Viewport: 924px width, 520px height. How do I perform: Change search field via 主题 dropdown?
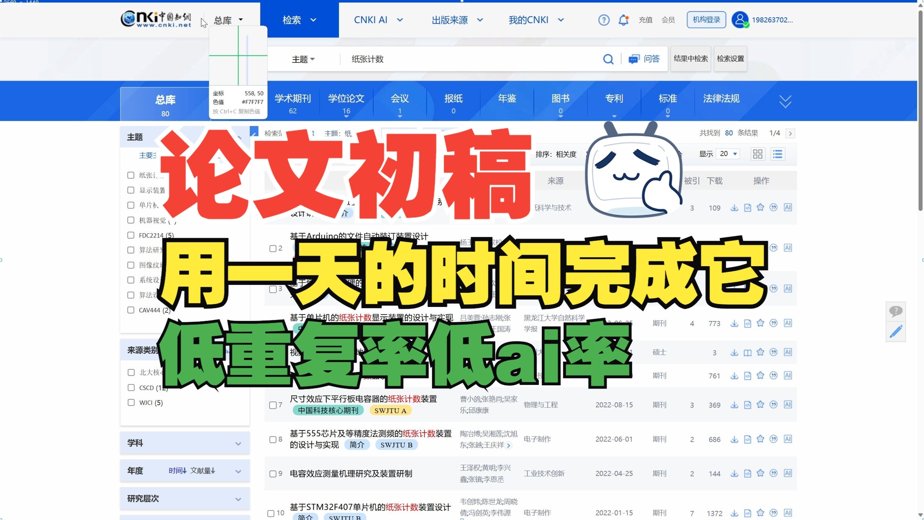pyautogui.click(x=303, y=59)
